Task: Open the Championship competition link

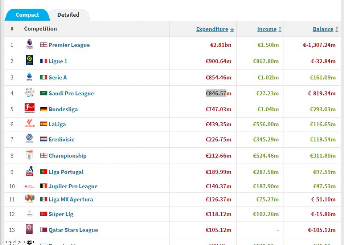Action: 67,156
